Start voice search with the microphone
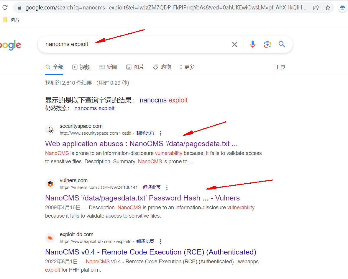The width and height of the screenshot is (348, 279). pyautogui.click(x=252, y=44)
